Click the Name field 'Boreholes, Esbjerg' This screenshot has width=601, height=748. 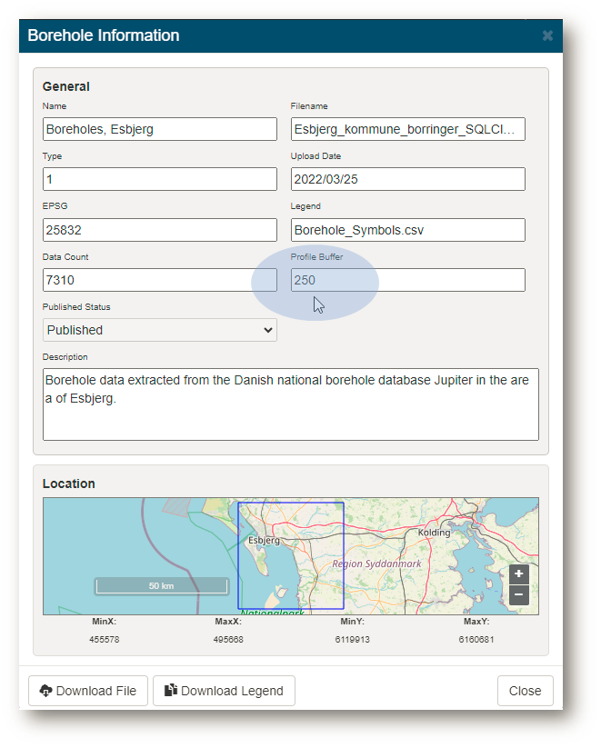159,129
